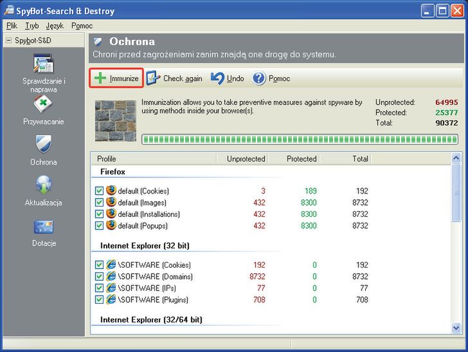
Task: Click the total value 708
Action: [x=362, y=299]
